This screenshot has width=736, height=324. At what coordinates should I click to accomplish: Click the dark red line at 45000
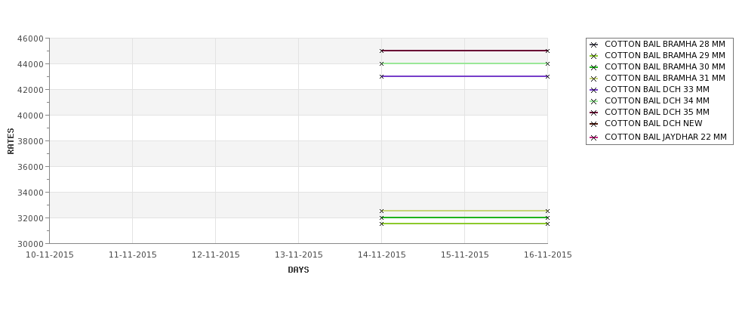[x=465, y=51]
